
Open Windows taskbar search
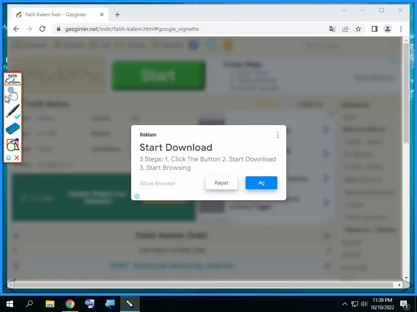pos(29,304)
